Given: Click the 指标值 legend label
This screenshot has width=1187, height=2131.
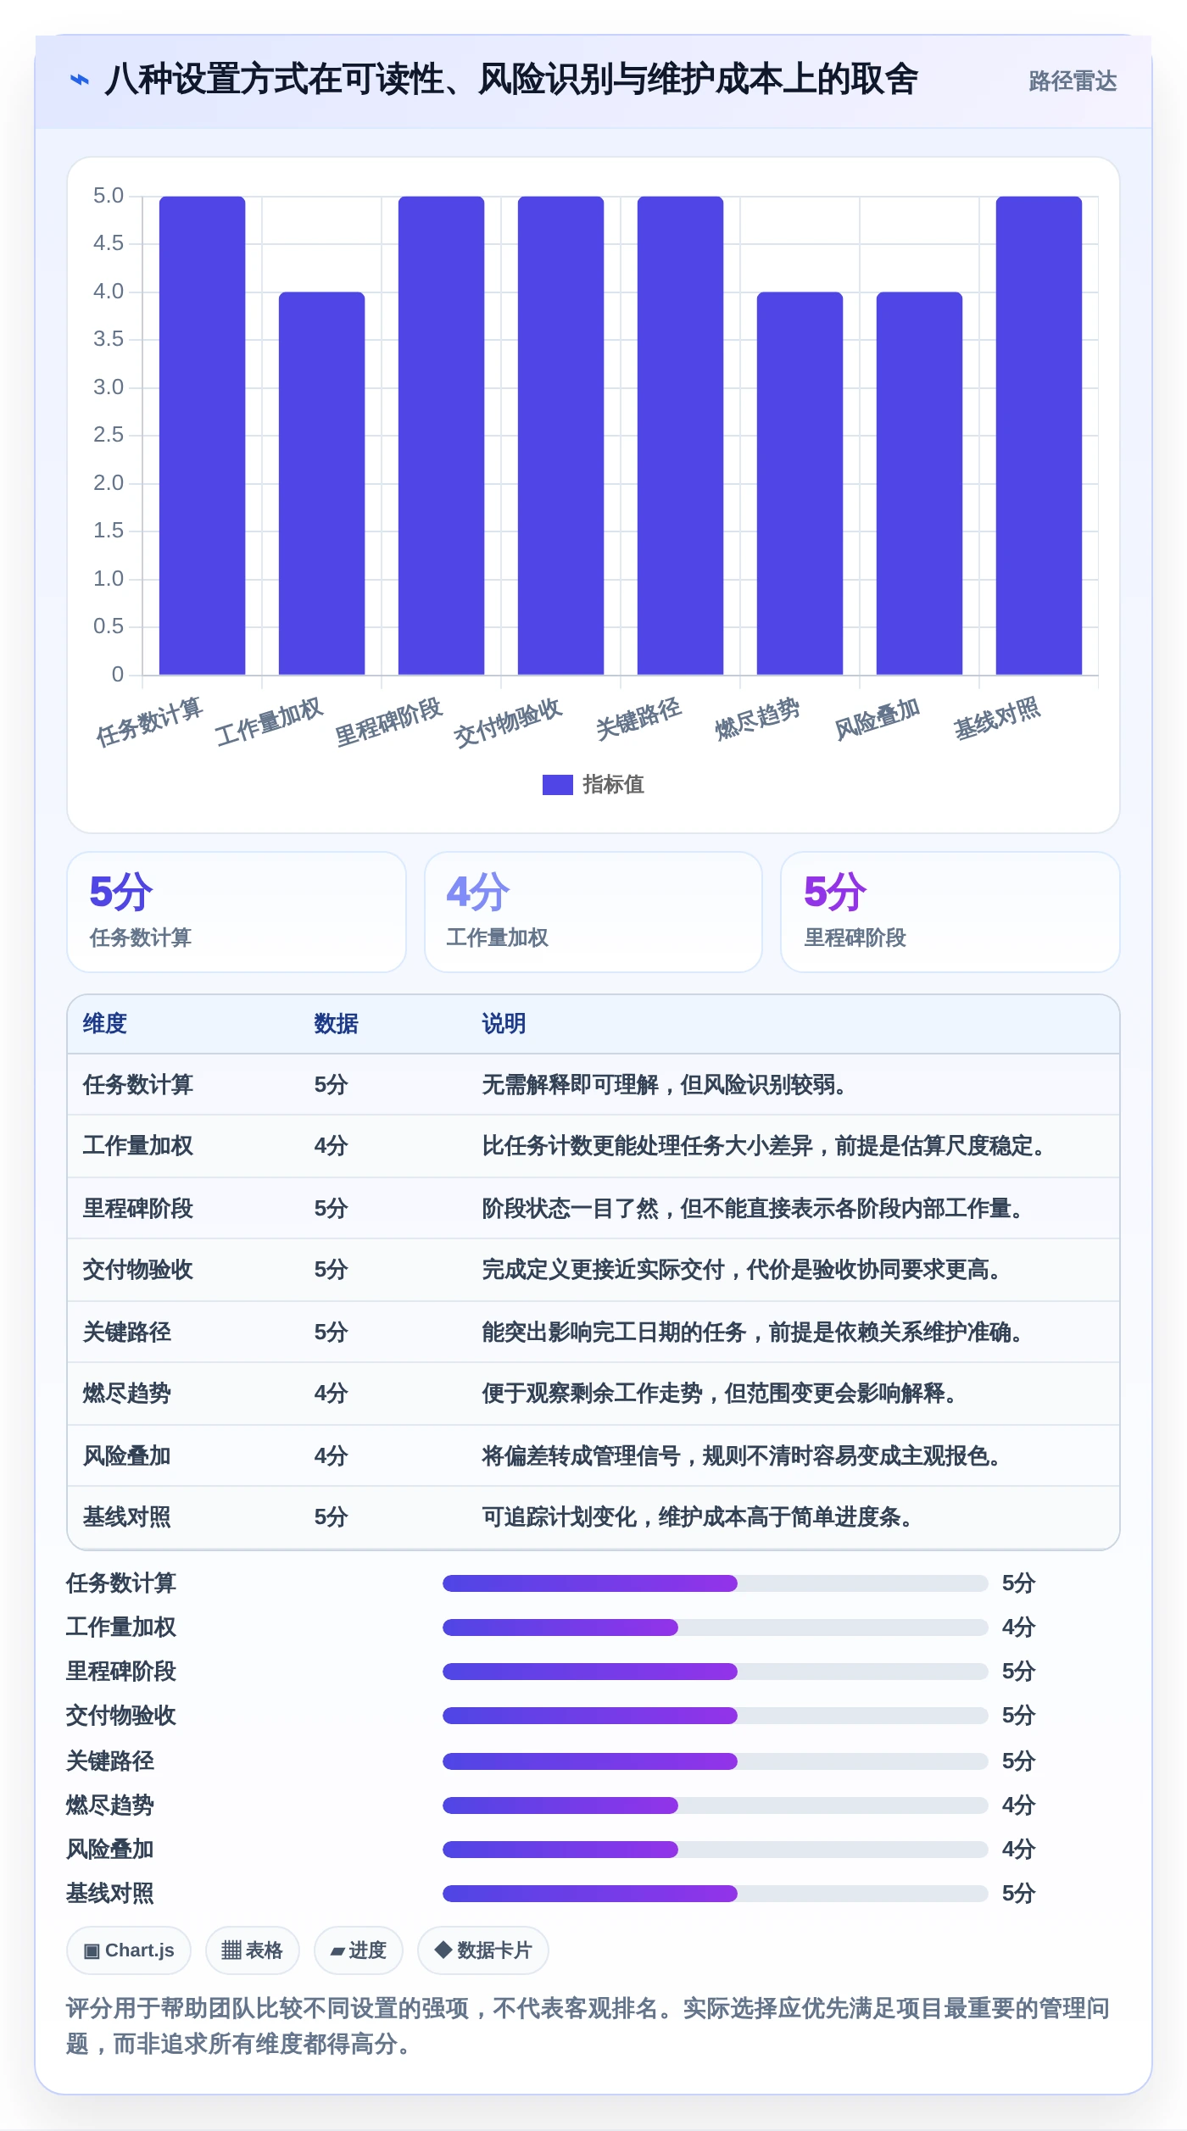Looking at the screenshot, I should click(614, 785).
